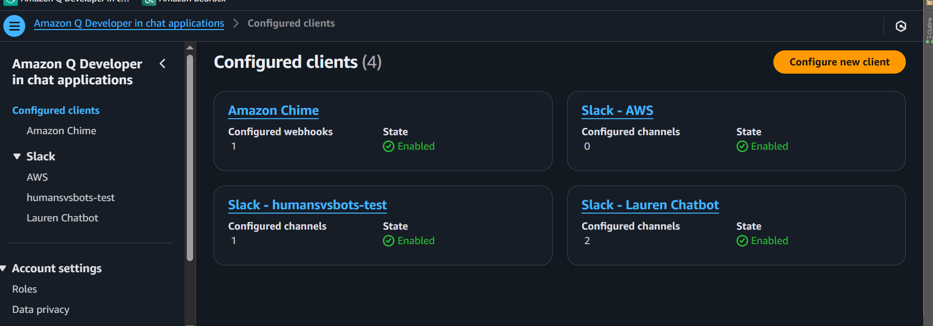Image resolution: width=933 pixels, height=326 pixels.
Task: Collapse the Slack section in sidebar
Action: (x=17, y=156)
